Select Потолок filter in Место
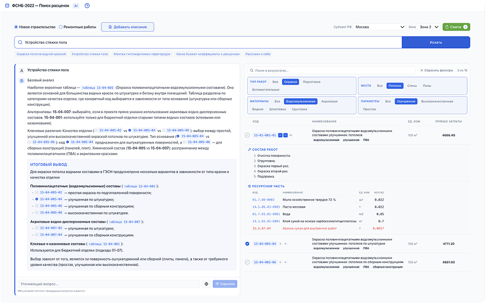This screenshot has height=303, width=485. pyautogui.click(x=395, y=86)
